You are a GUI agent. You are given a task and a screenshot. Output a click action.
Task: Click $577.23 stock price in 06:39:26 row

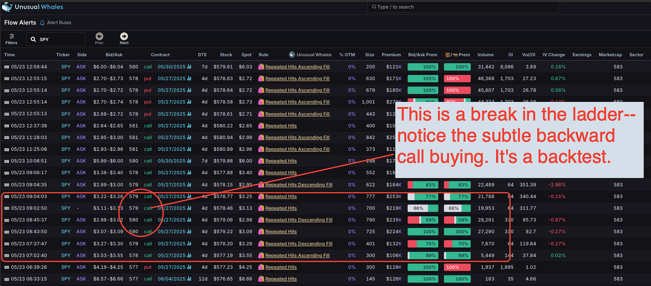tap(223, 267)
